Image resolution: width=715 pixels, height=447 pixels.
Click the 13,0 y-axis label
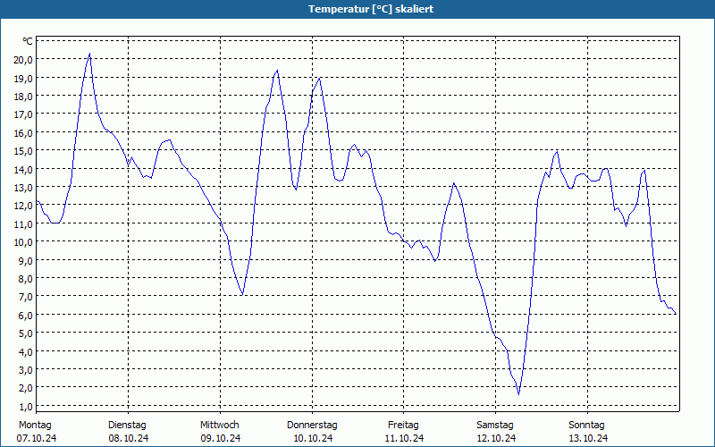(23, 188)
